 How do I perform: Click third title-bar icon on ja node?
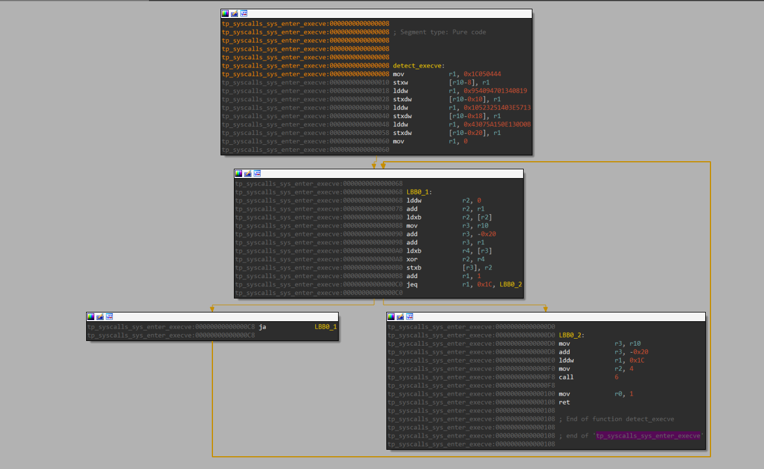[x=109, y=317]
